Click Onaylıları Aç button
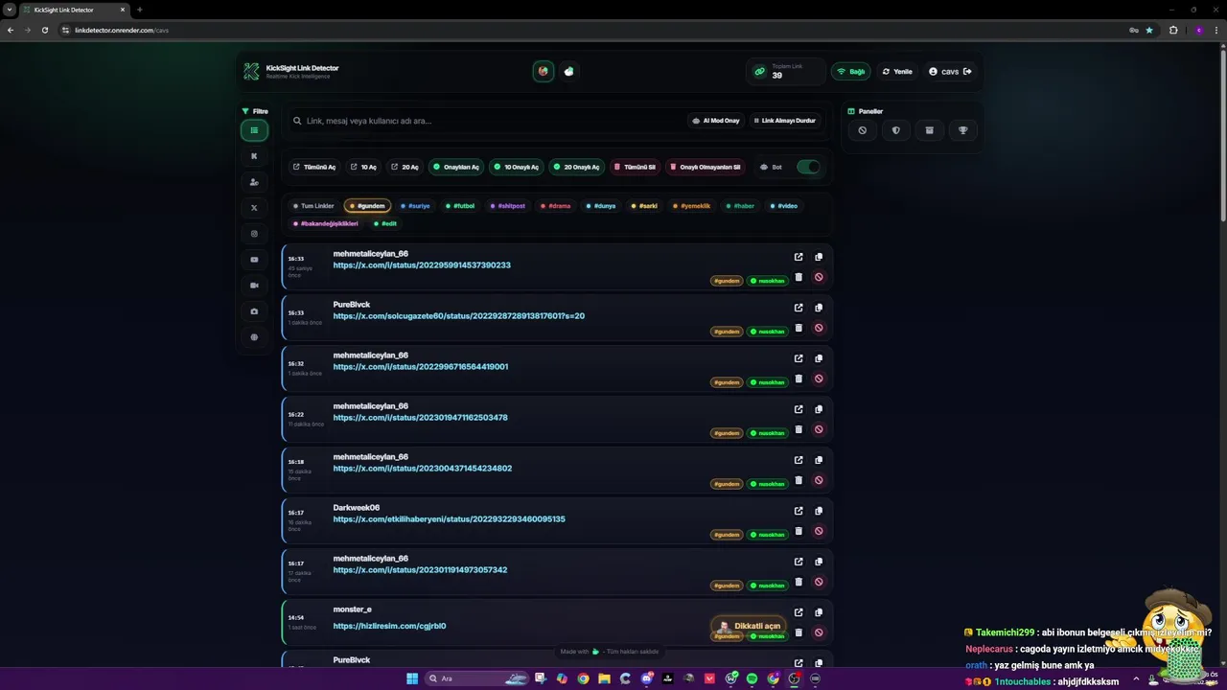Viewport: 1227px width, 690px height. (456, 167)
